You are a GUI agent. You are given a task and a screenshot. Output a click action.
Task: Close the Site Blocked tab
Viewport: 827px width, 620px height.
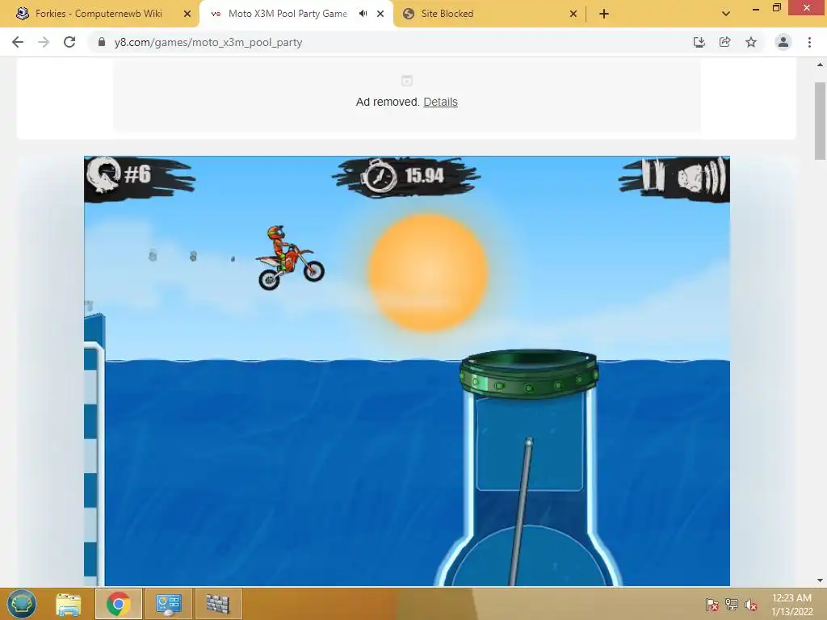point(573,14)
